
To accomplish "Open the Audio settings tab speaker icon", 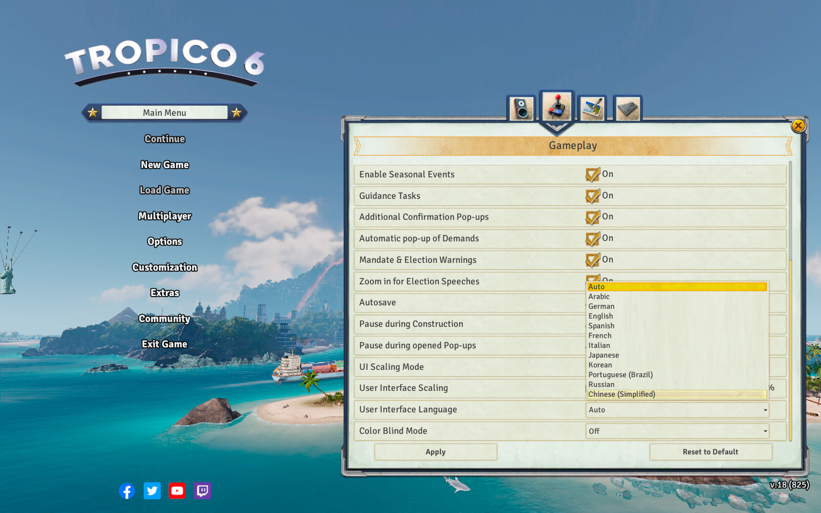I will click(521, 108).
